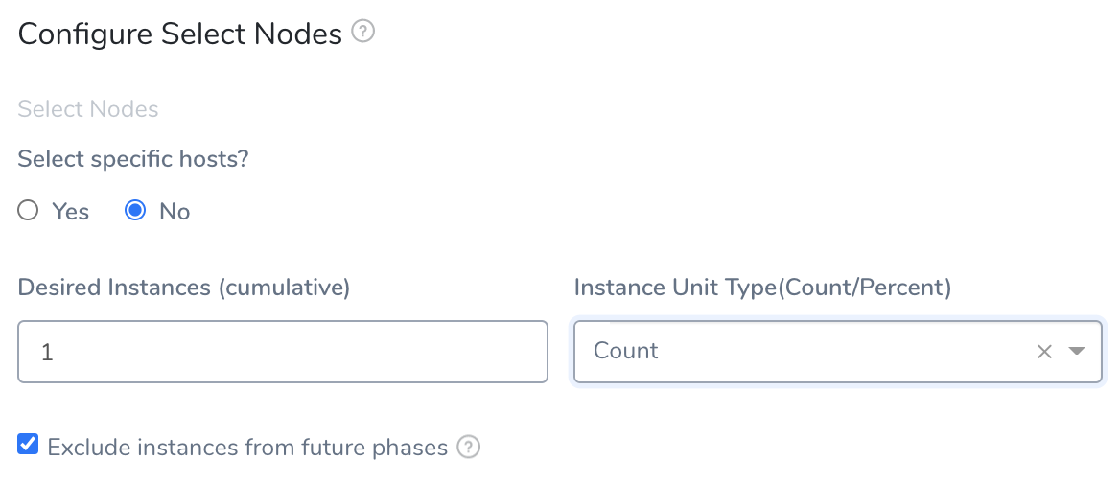The height and width of the screenshot is (483, 1120).
Task: Click Instance Unit Type(Count/Percent) label
Action: 762,287
